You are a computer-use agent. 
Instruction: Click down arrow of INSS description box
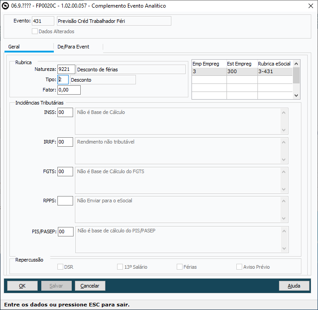[284, 130]
